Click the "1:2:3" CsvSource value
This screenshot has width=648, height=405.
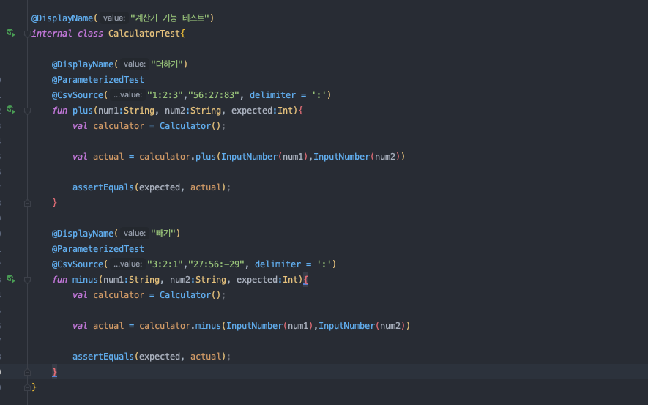(x=165, y=95)
